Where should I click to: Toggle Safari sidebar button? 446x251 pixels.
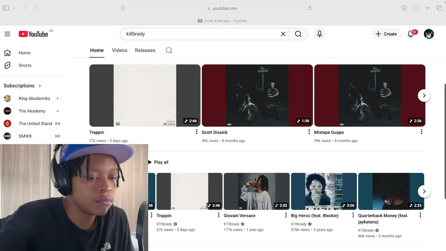point(6,8)
